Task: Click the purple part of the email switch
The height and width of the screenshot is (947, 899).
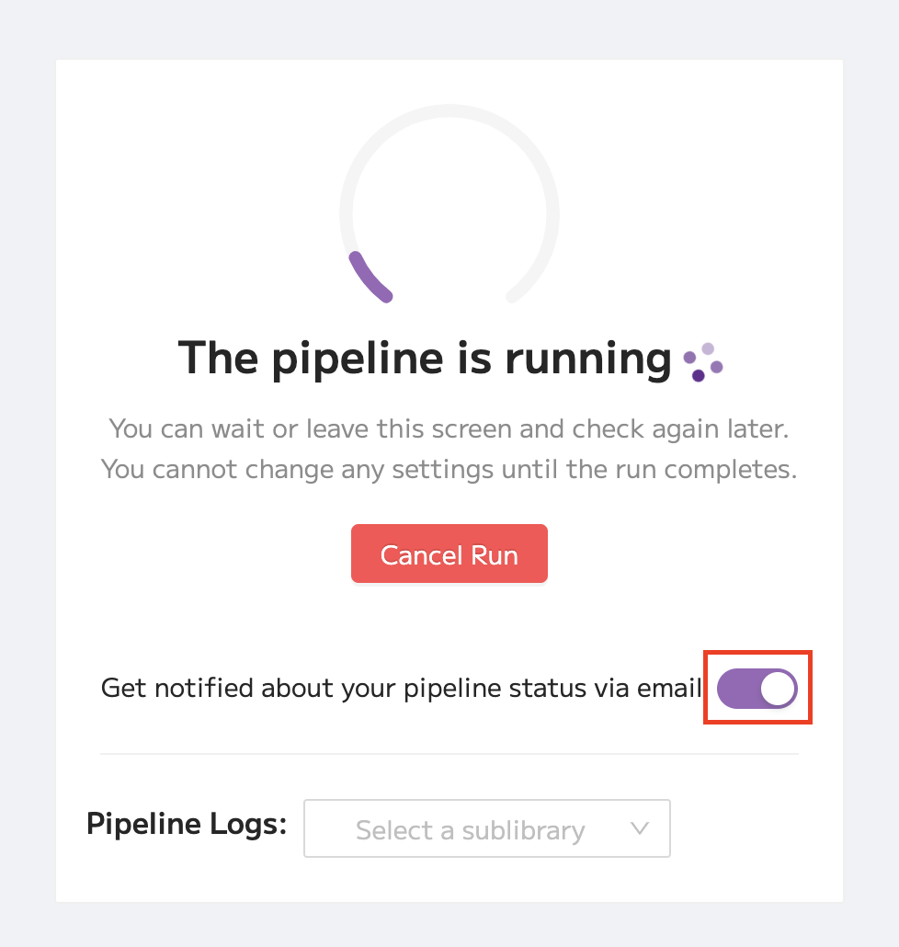Action: pos(738,689)
